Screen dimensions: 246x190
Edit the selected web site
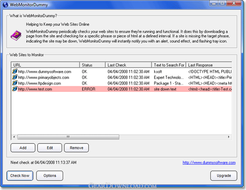pos(50,148)
